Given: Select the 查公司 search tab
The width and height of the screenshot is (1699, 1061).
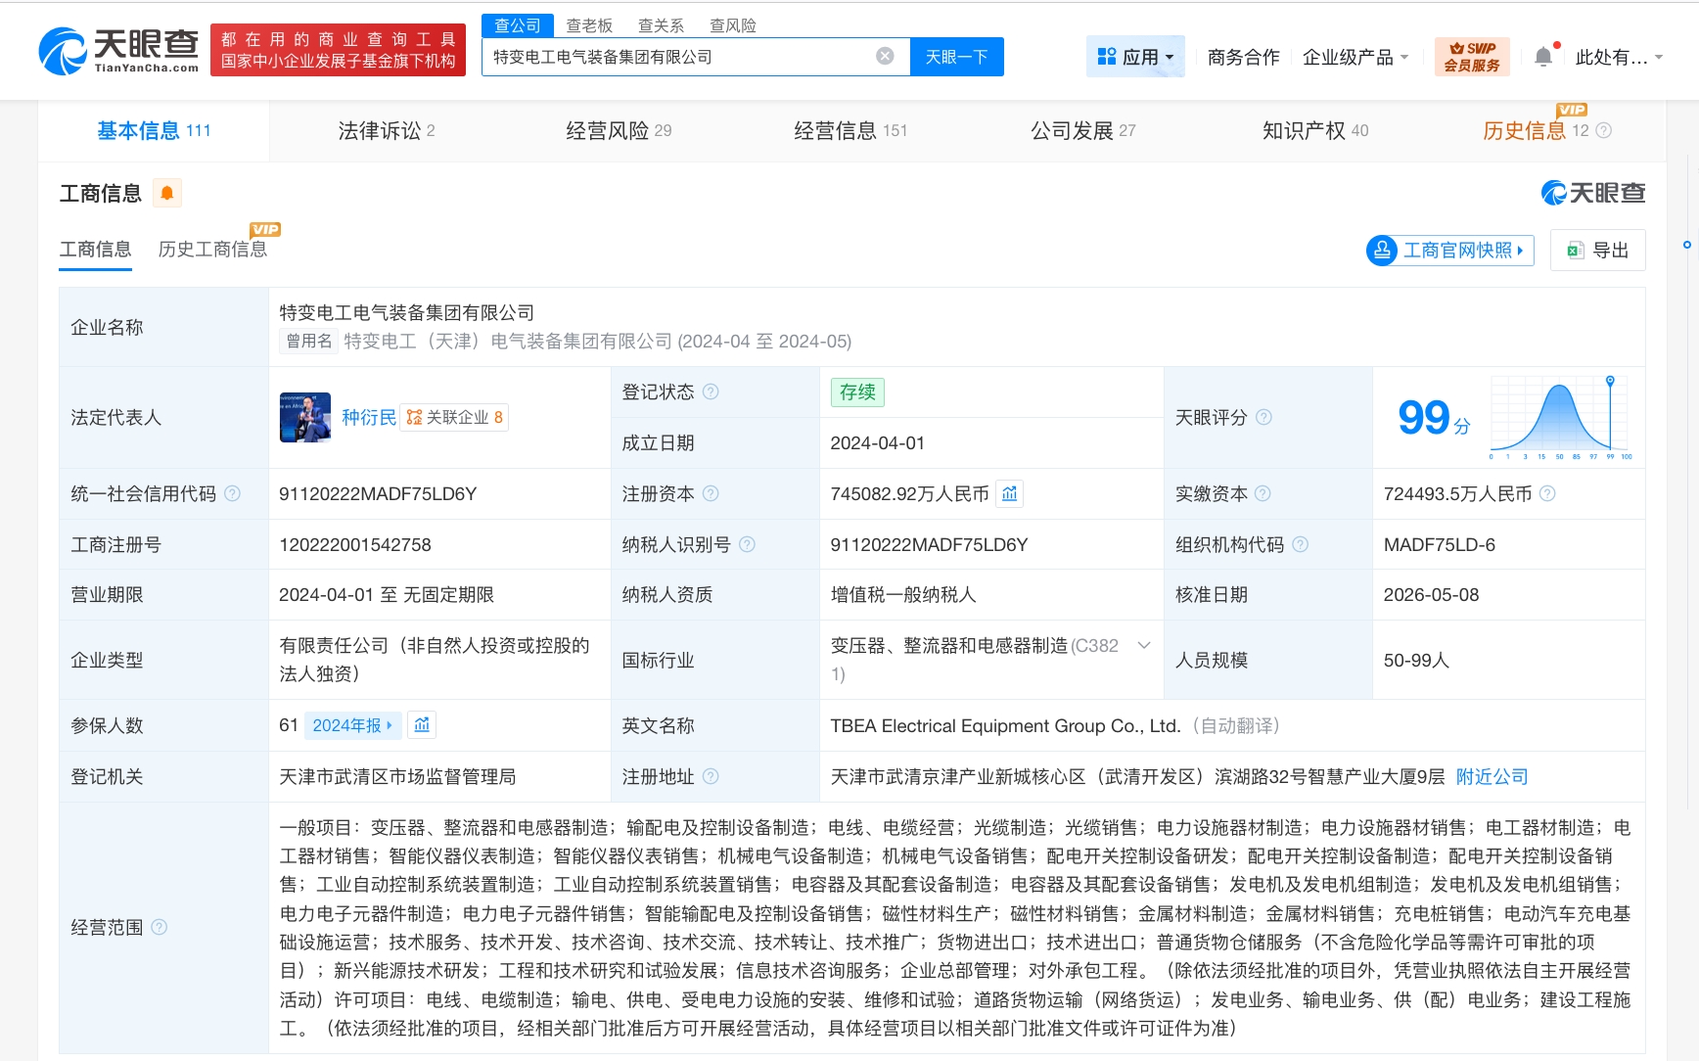Looking at the screenshot, I should 518,25.
